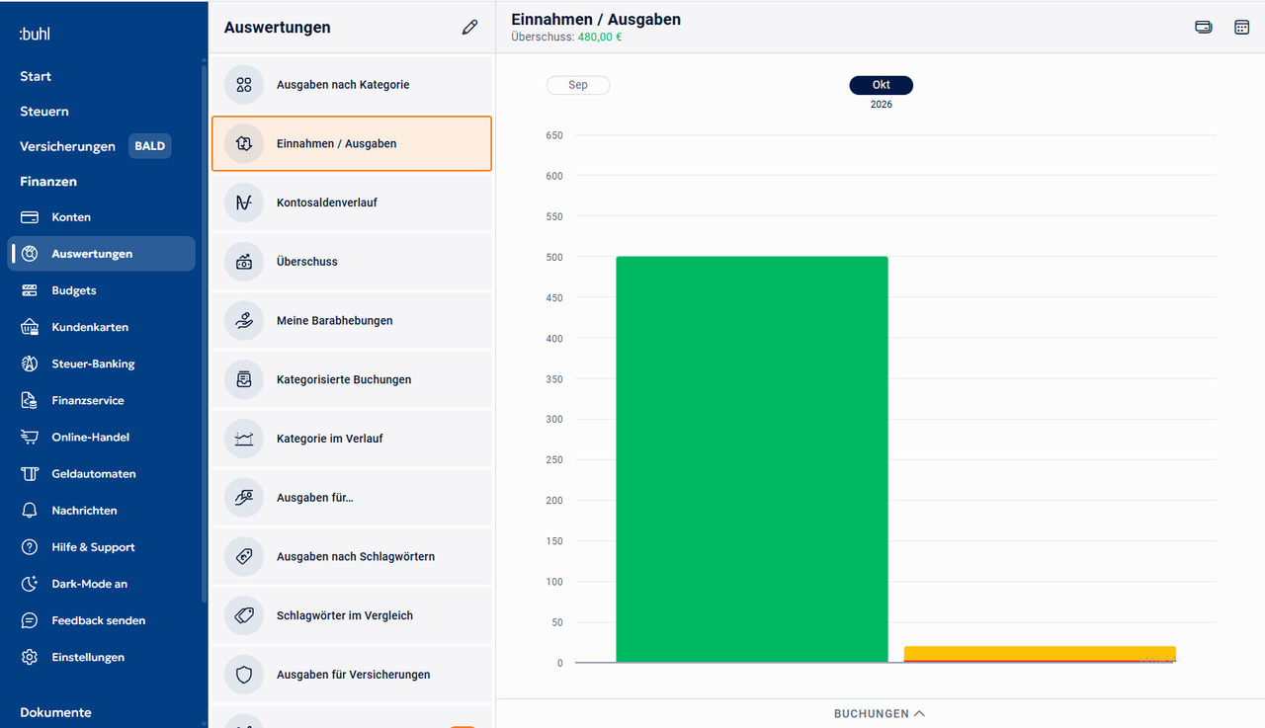Click Feedback senden link
Viewport: 1265px width, 728px height.
point(98,620)
